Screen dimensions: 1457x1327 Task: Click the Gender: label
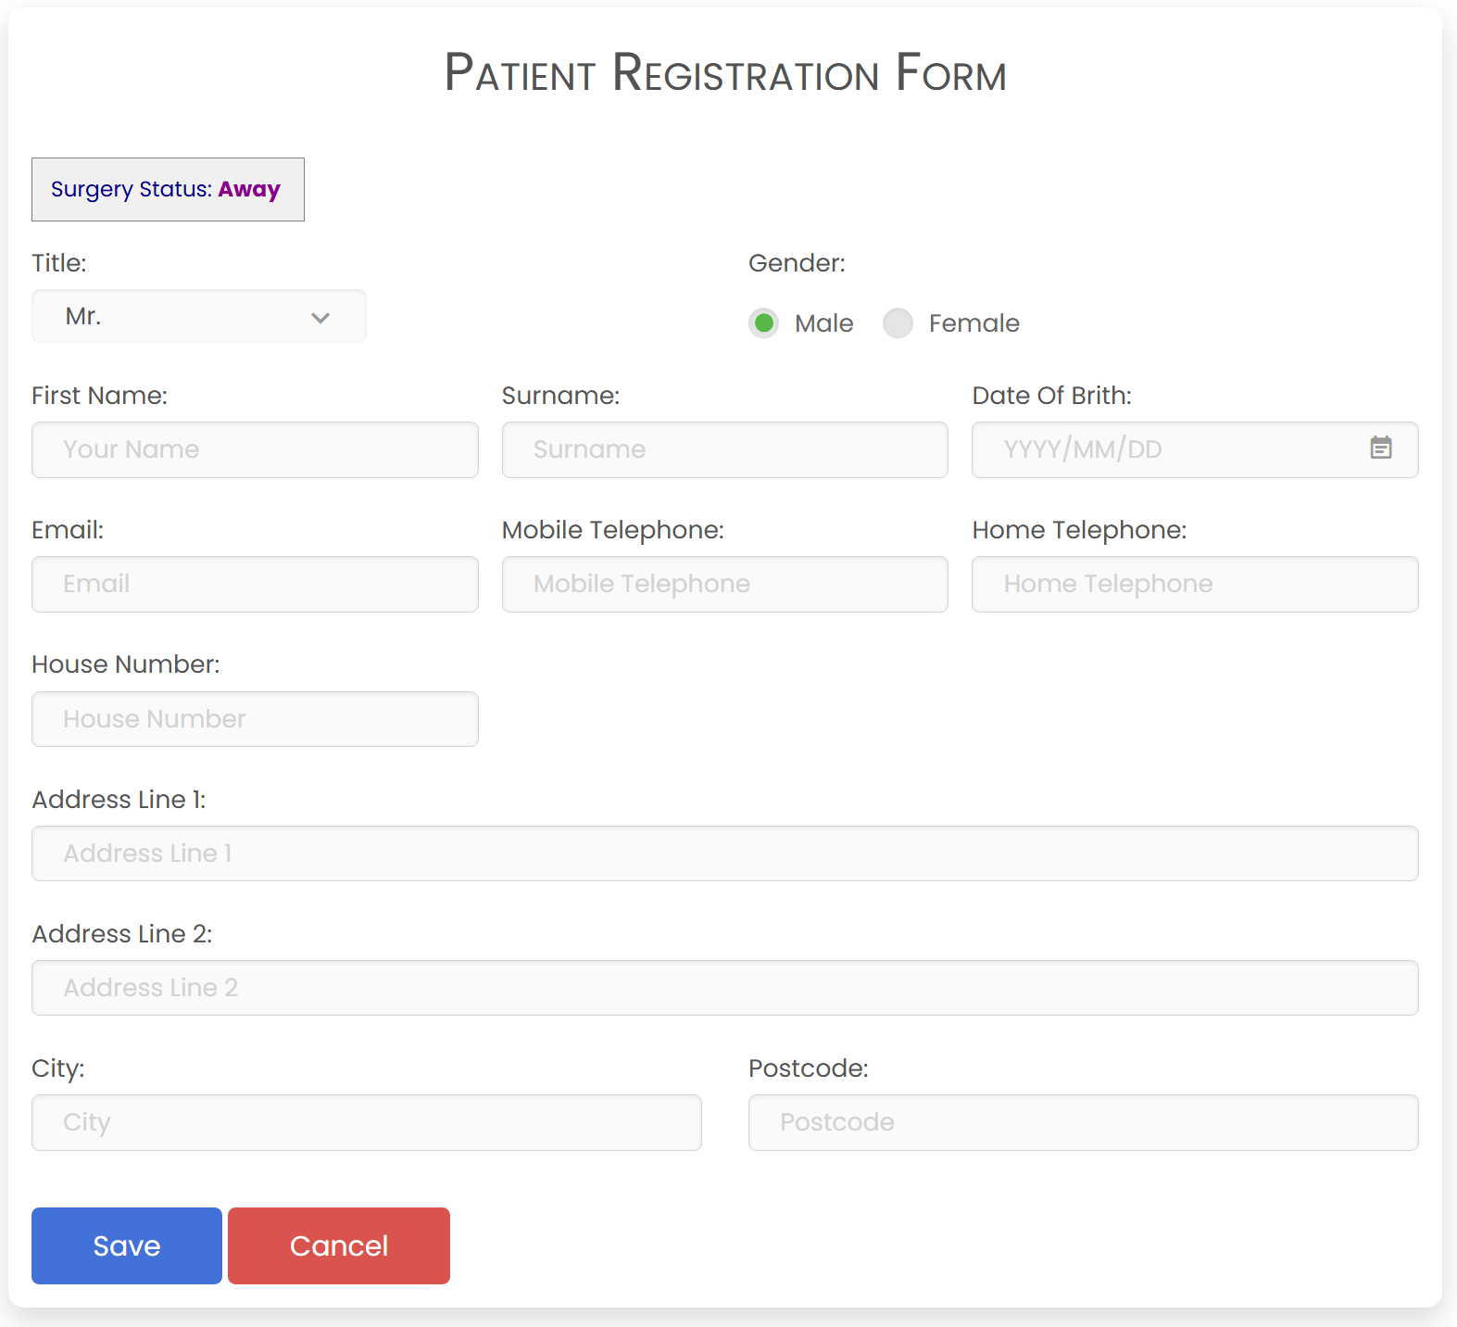(797, 263)
